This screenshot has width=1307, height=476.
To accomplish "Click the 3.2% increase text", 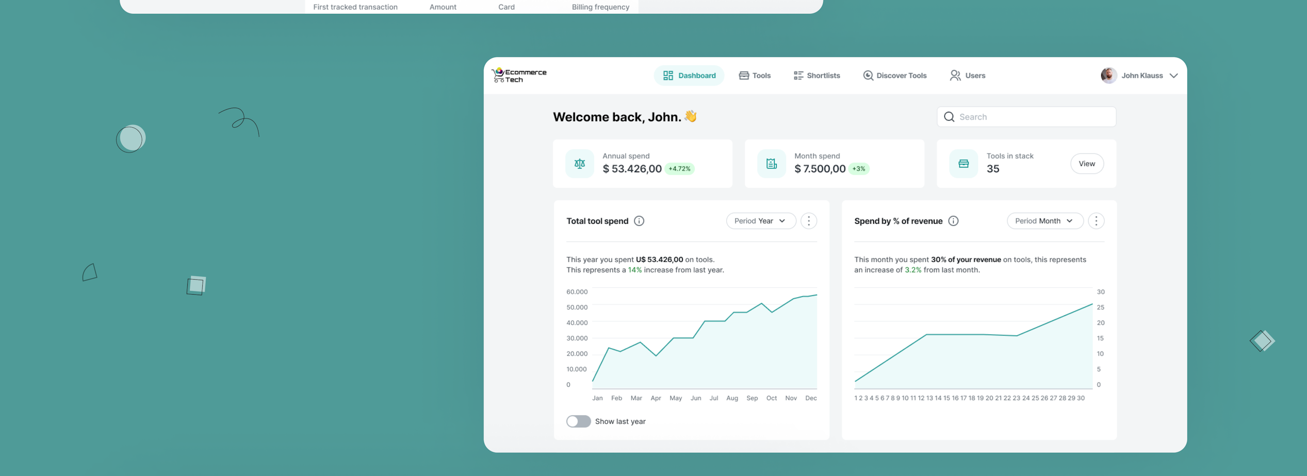I will (913, 270).
